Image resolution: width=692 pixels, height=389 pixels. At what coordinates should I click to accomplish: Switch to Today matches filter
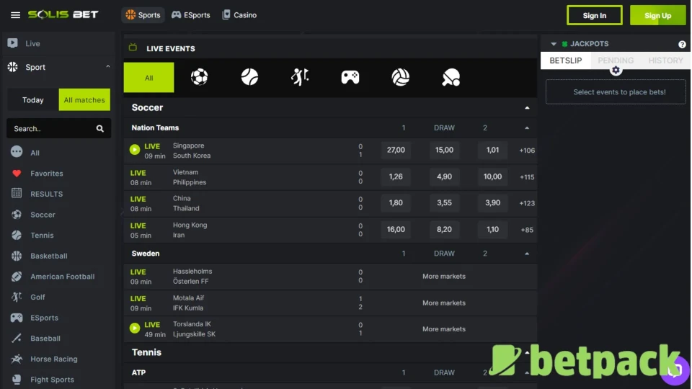33,100
